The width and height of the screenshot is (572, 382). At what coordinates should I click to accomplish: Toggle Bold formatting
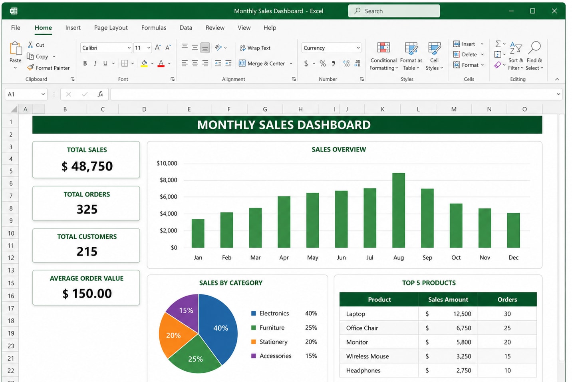pyautogui.click(x=85, y=63)
